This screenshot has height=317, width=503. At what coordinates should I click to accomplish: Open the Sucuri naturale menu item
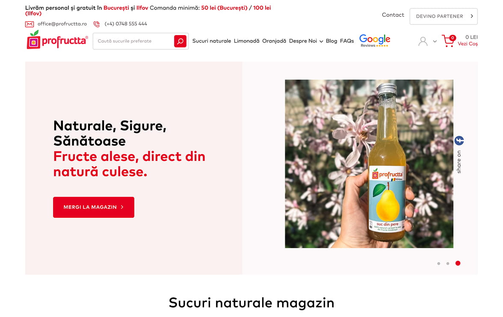[x=211, y=41]
